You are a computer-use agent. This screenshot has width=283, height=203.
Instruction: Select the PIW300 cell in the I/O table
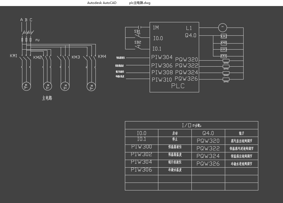[x=141, y=147]
